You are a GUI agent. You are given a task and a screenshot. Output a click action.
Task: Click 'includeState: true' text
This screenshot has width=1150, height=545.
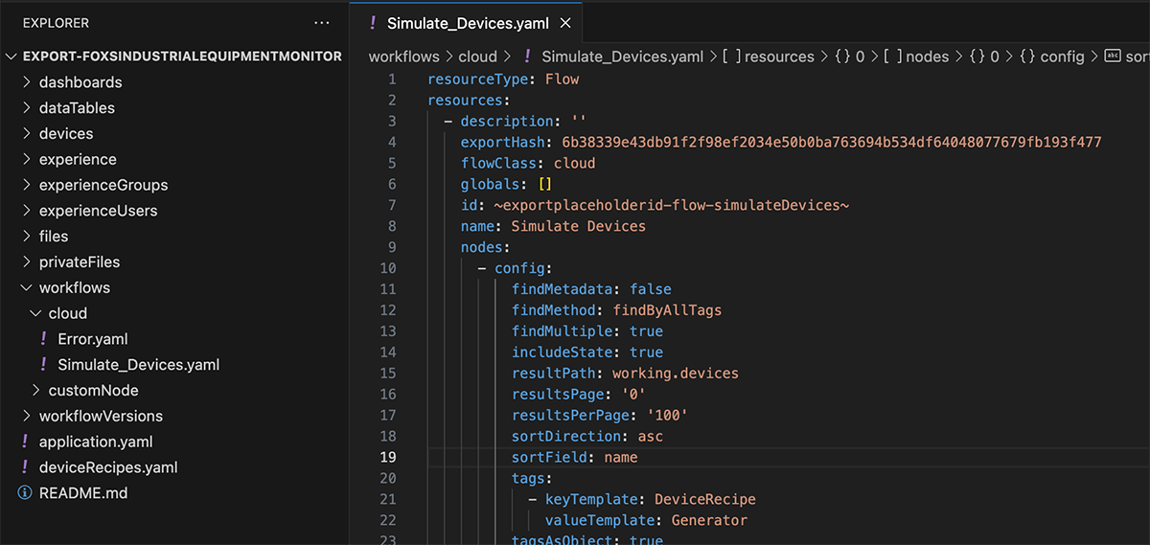587,352
